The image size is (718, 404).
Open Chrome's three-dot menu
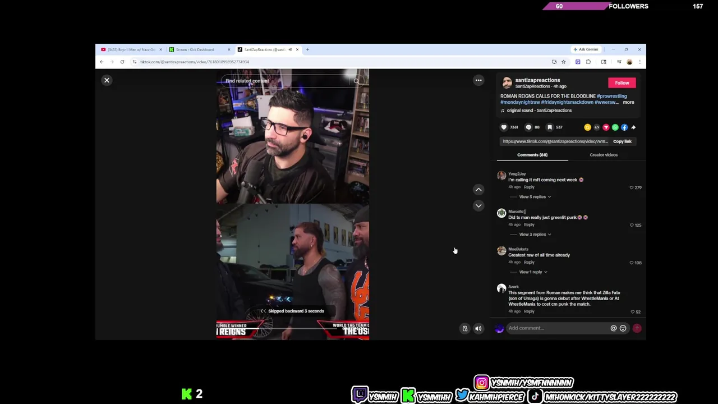(639, 62)
